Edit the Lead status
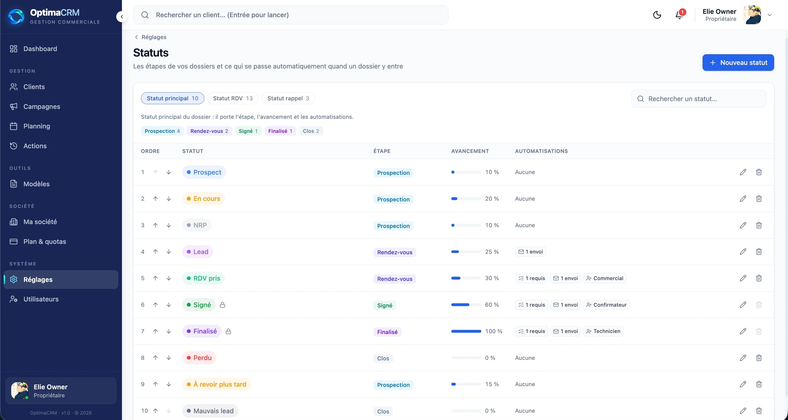The image size is (788, 420). point(743,251)
